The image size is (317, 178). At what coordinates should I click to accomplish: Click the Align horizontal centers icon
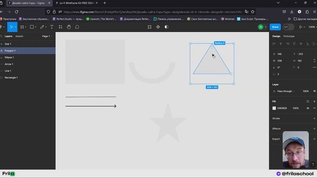281,44
